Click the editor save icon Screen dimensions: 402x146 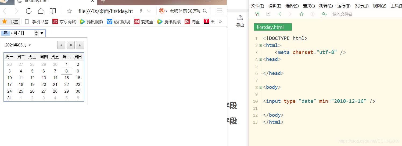point(268,14)
